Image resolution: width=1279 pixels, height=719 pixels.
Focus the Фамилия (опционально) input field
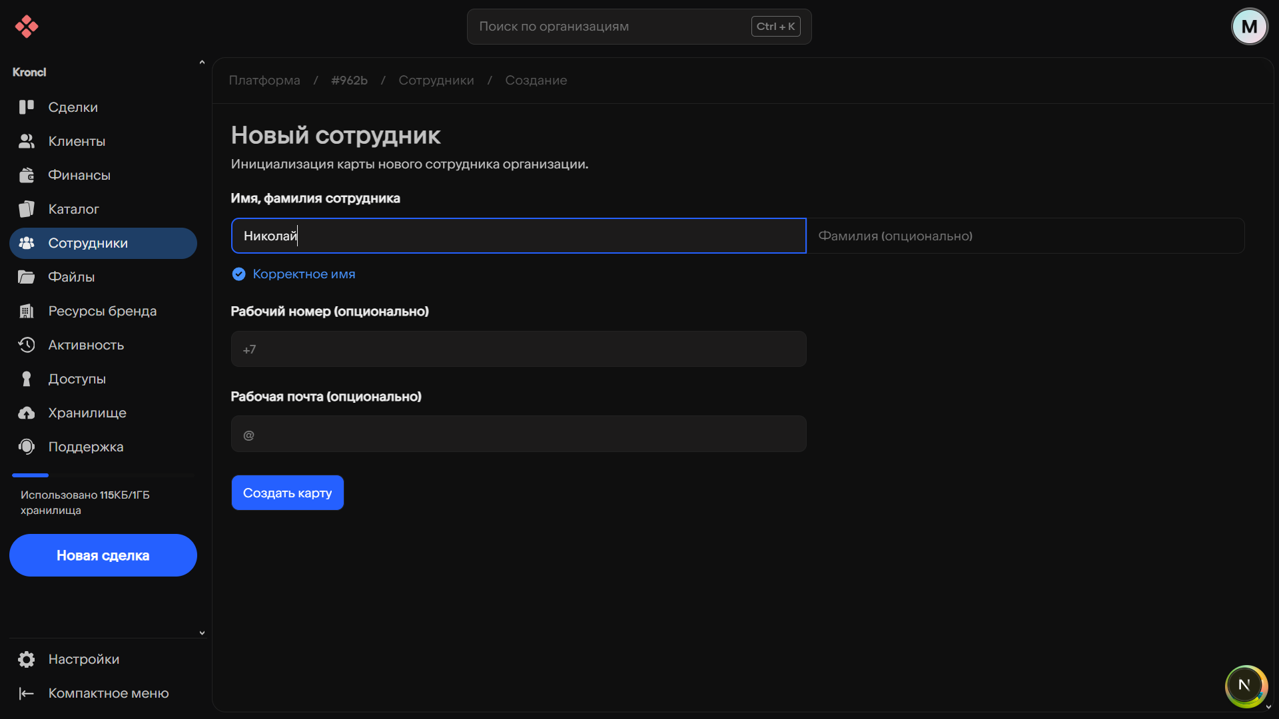coord(1025,236)
